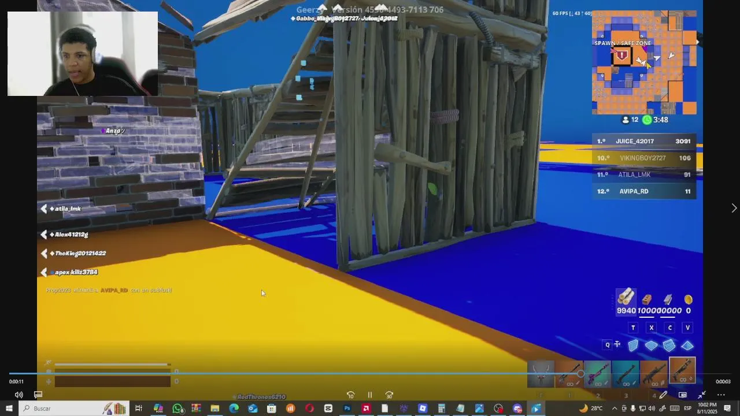Click the seek bar position handle
The height and width of the screenshot is (416, 740).
click(x=580, y=374)
